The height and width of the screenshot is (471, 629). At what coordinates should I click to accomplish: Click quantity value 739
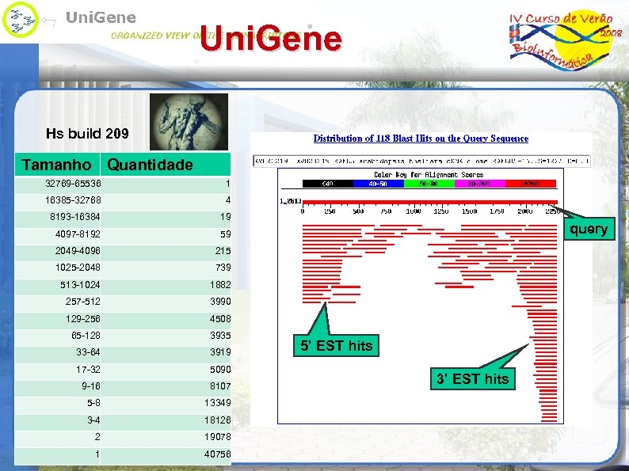click(x=223, y=268)
